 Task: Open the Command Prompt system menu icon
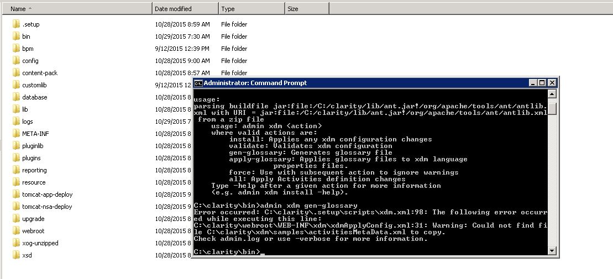tap(198, 83)
